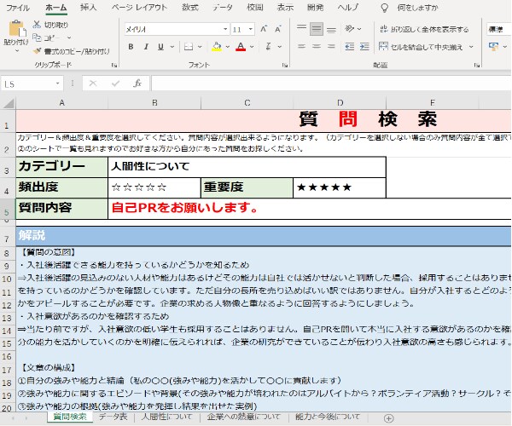Click the Copy icon

(x=37, y=37)
